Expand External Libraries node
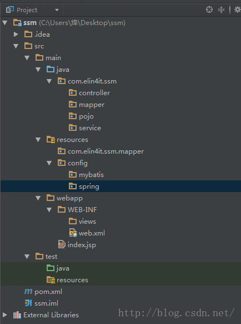 [x=5, y=315]
